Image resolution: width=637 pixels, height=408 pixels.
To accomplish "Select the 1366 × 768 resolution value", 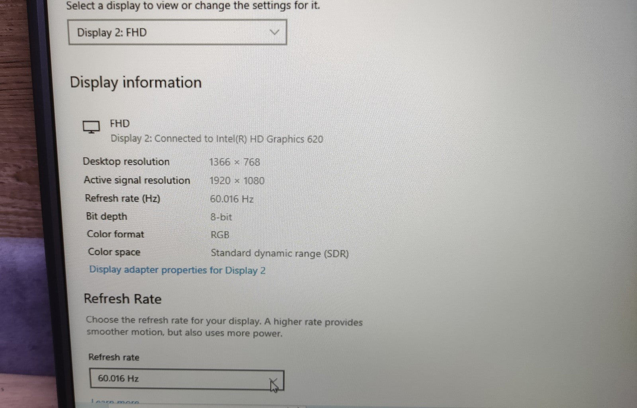I will [234, 162].
